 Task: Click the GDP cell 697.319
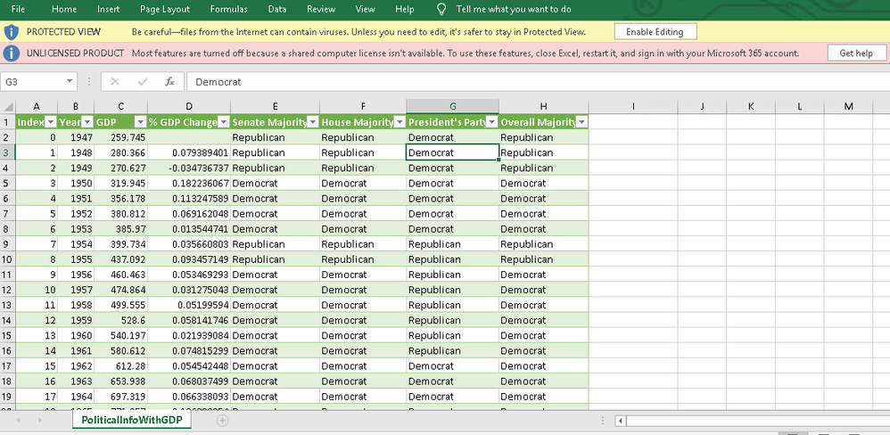click(121, 397)
